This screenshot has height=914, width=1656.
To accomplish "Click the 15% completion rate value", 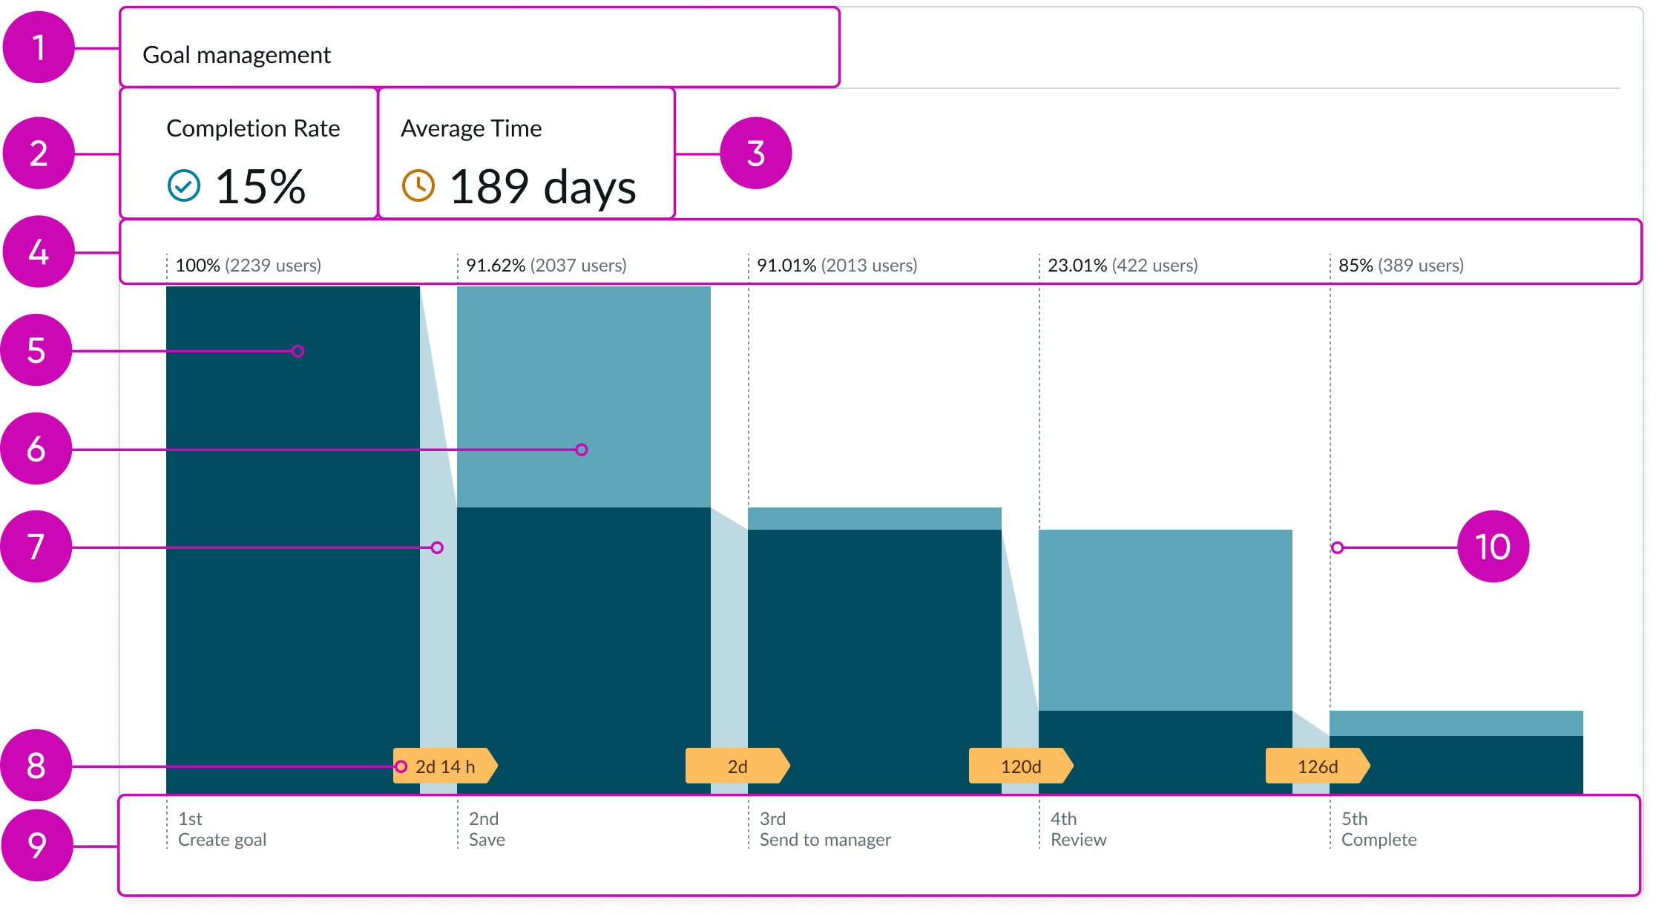I will pos(260,186).
